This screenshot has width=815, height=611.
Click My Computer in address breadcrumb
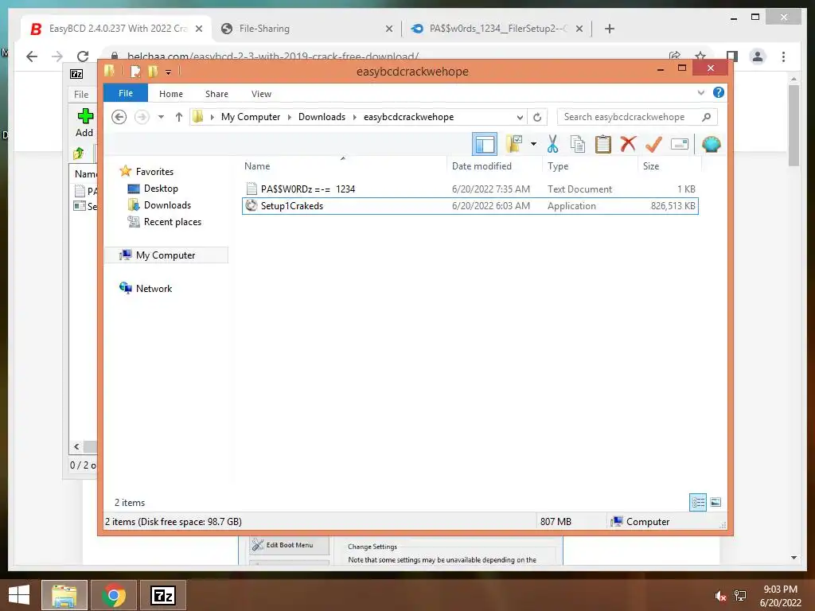tap(251, 117)
